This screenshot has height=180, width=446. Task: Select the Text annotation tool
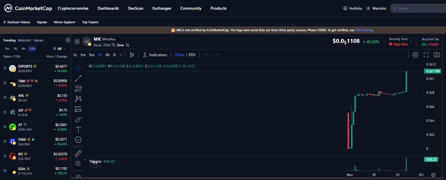click(78, 130)
